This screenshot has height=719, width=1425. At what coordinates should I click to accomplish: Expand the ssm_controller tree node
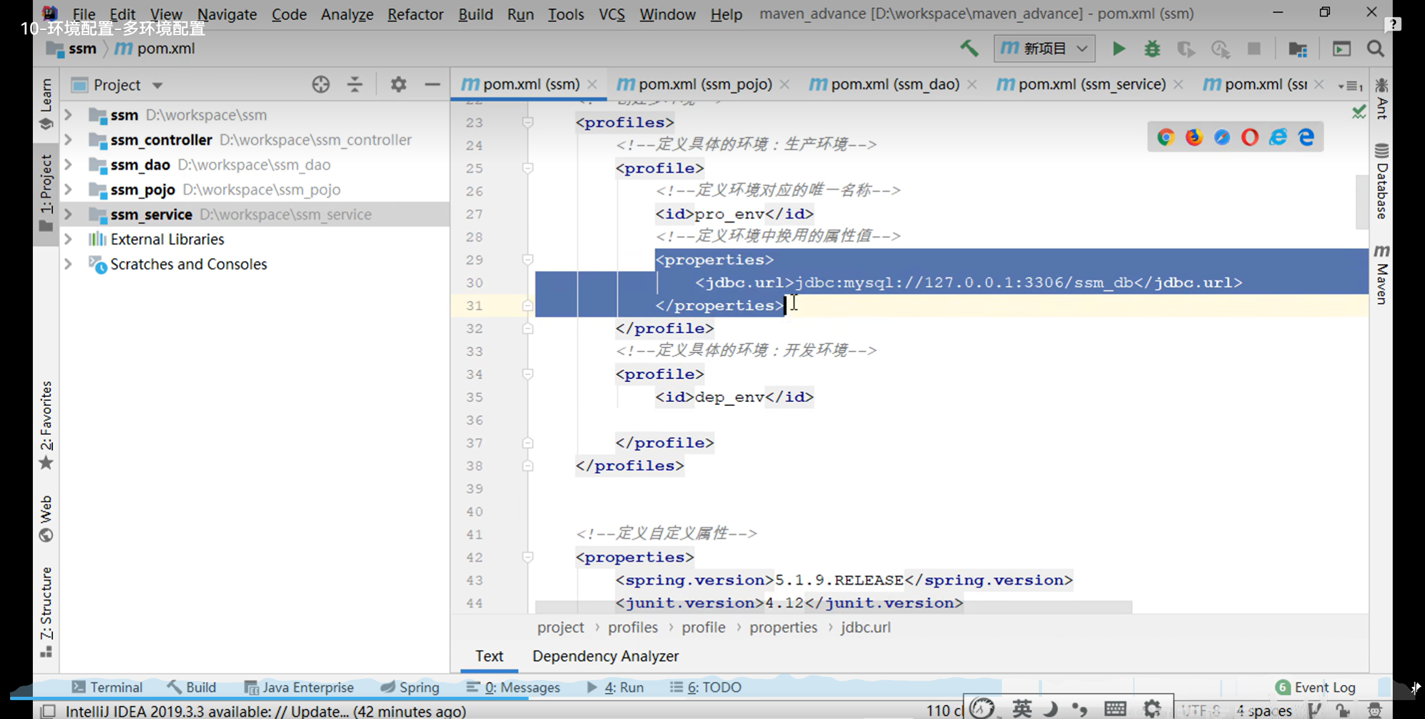tap(68, 140)
